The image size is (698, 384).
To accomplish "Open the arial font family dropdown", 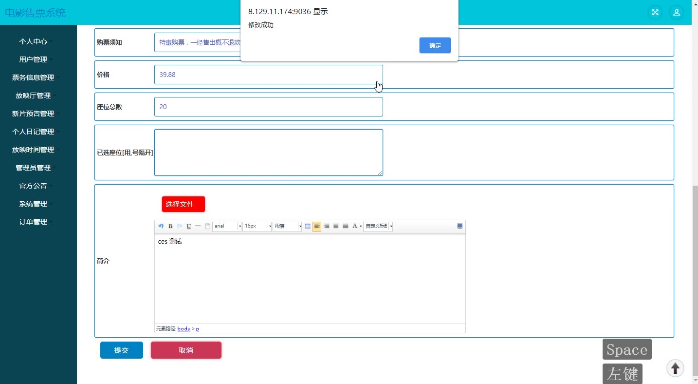I will [x=227, y=226].
